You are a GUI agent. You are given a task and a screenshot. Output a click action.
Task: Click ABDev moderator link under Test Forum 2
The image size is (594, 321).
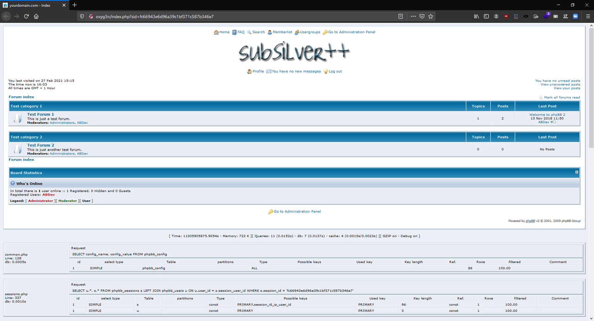pos(82,154)
